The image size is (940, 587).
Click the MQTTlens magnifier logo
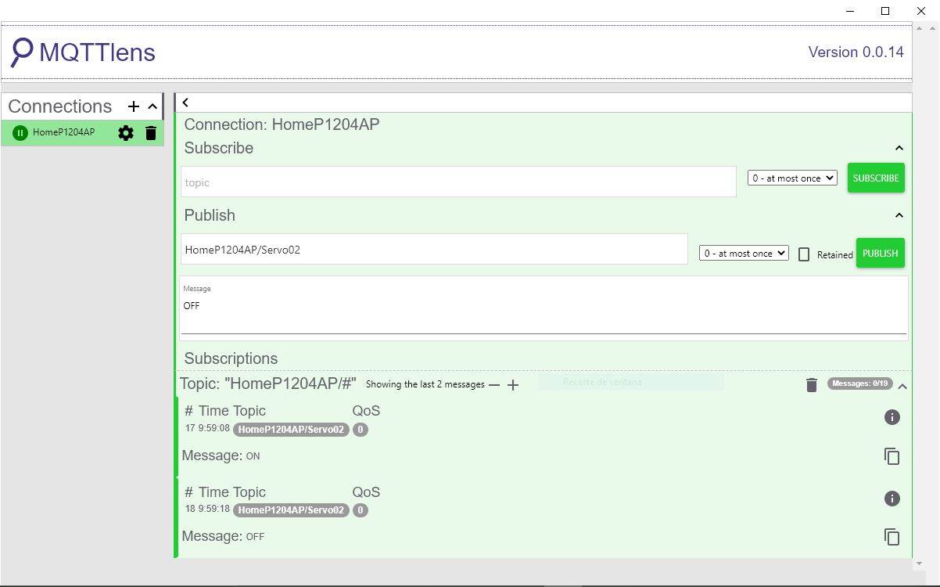(22, 52)
